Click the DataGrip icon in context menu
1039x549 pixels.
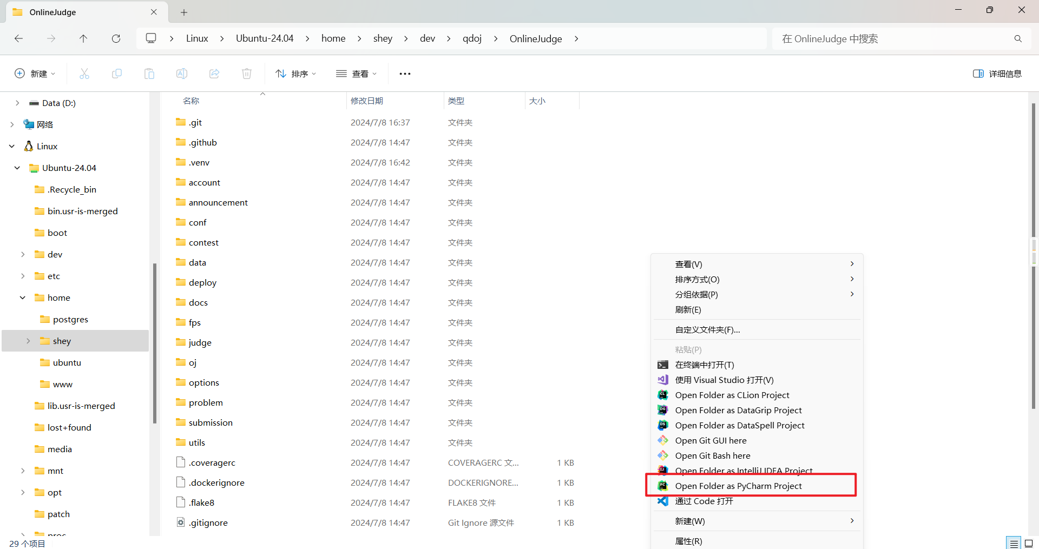[663, 411]
